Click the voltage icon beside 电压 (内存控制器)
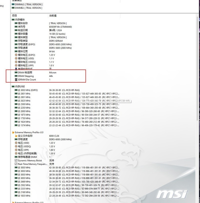This screenshot has width=200, height=203. 16,153
